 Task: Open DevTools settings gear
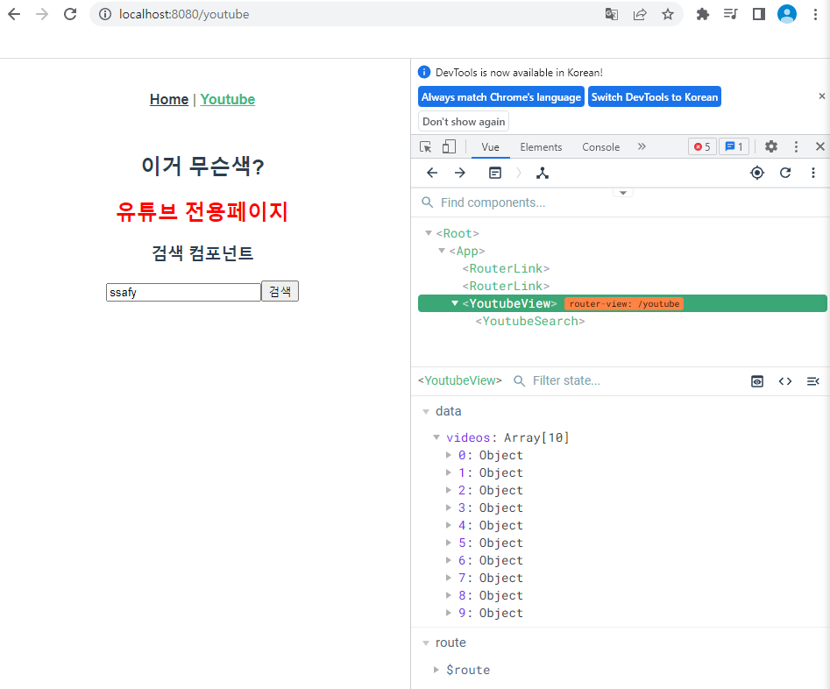[771, 146]
